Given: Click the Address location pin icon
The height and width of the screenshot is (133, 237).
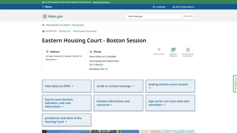Looking at the screenshot, I should click(x=47, y=52).
